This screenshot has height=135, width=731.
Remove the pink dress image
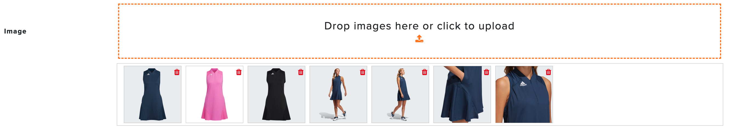(239, 72)
